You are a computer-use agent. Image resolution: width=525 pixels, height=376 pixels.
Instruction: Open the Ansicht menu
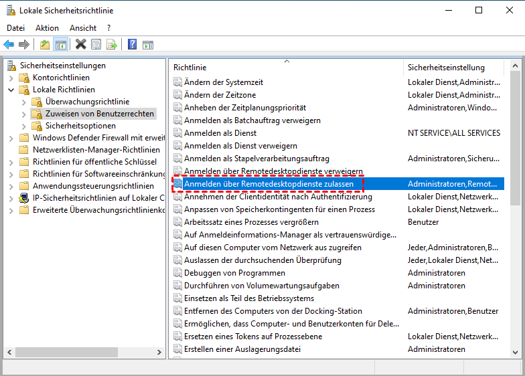click(83, 28)
